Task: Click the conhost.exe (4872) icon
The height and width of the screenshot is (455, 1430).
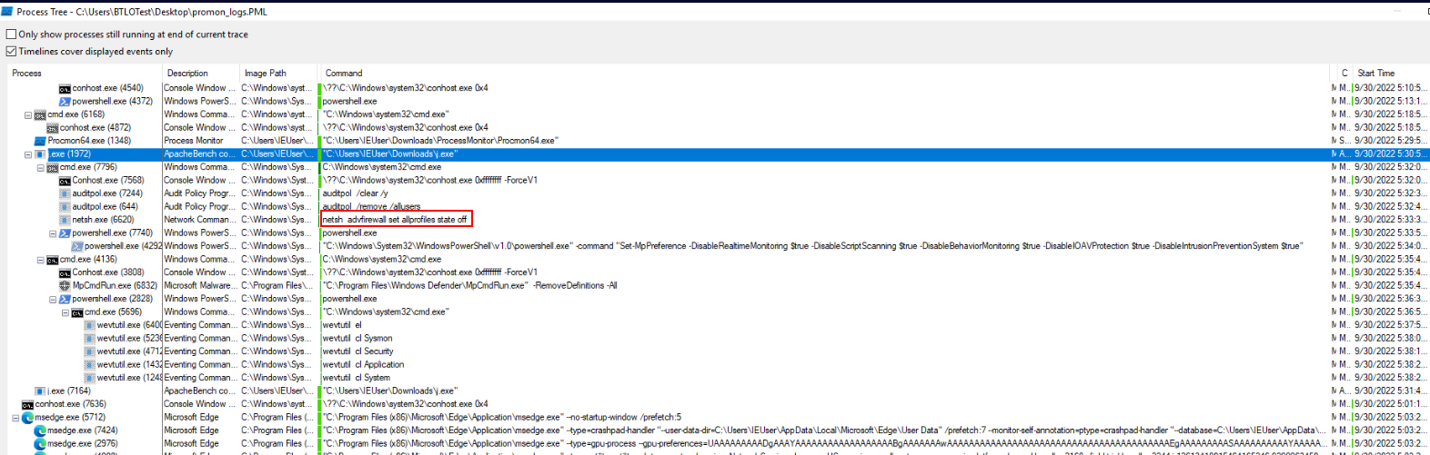Action: 53,128
